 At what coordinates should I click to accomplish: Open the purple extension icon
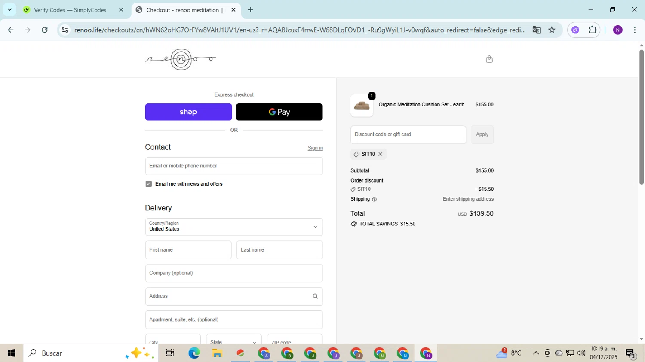click(x=575, y=30)
